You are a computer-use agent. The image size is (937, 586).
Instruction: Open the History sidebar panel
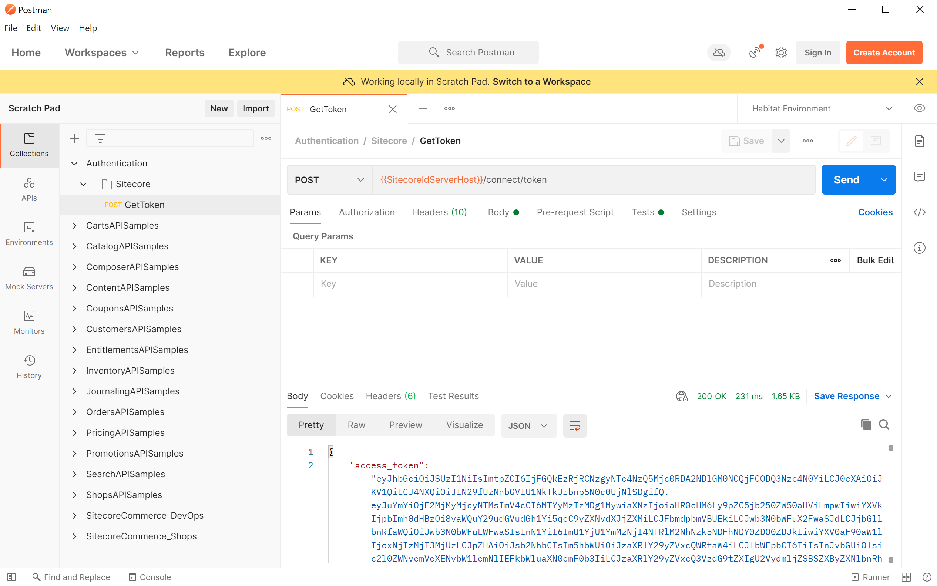29,367
